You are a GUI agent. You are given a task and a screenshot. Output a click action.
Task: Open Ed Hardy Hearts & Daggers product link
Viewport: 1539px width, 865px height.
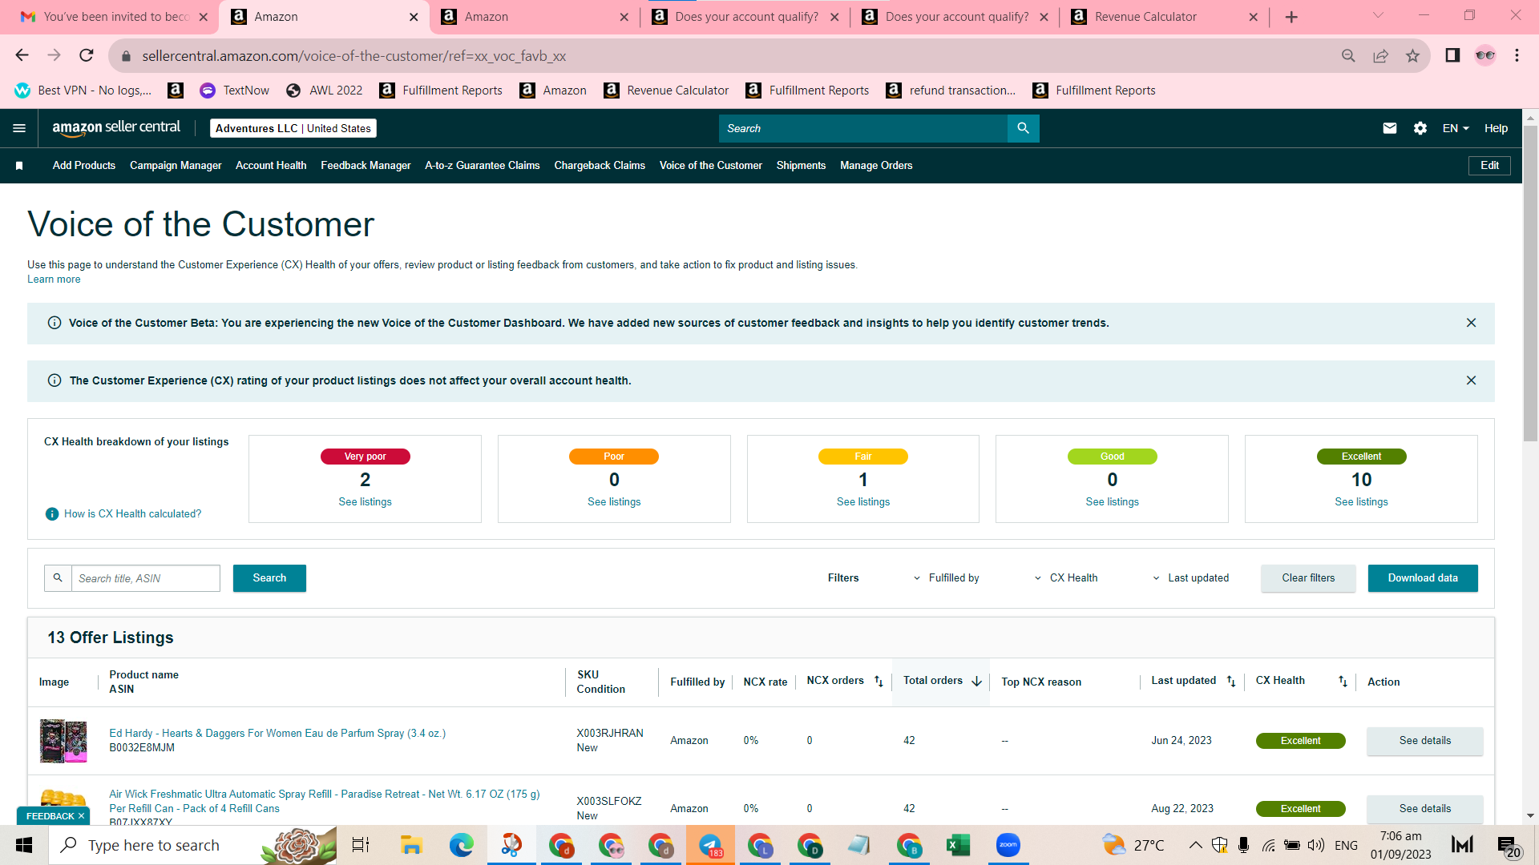tap(277, 734)
